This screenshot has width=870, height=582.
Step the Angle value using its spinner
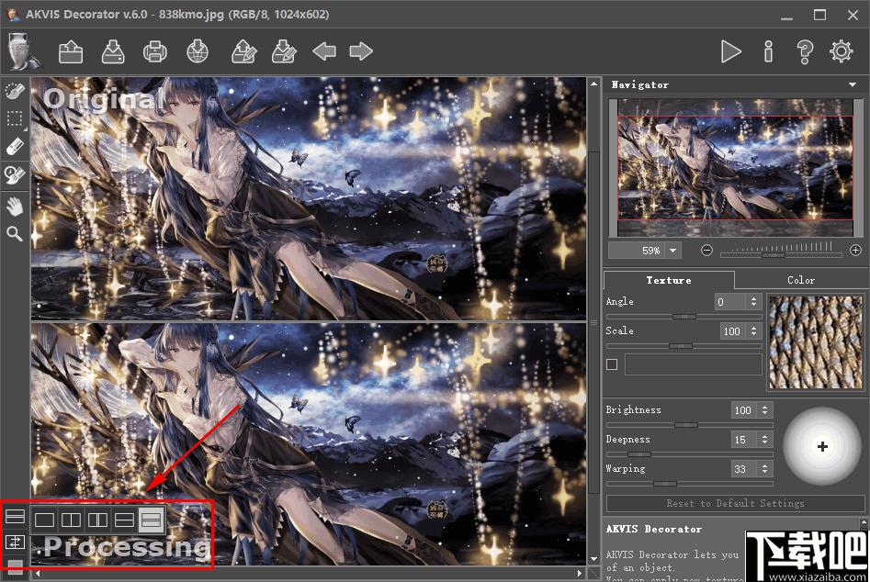[753, 301]
